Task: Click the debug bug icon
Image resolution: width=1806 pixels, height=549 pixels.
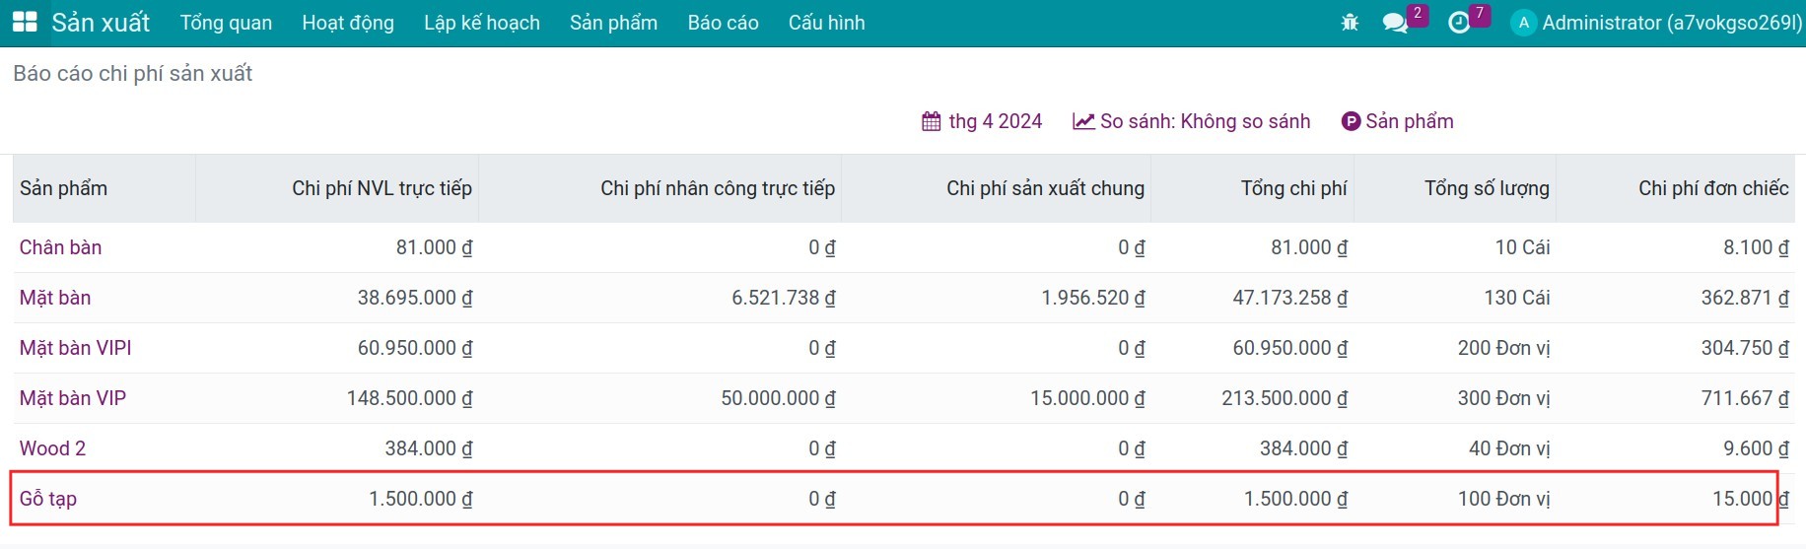Action: 1350,22
